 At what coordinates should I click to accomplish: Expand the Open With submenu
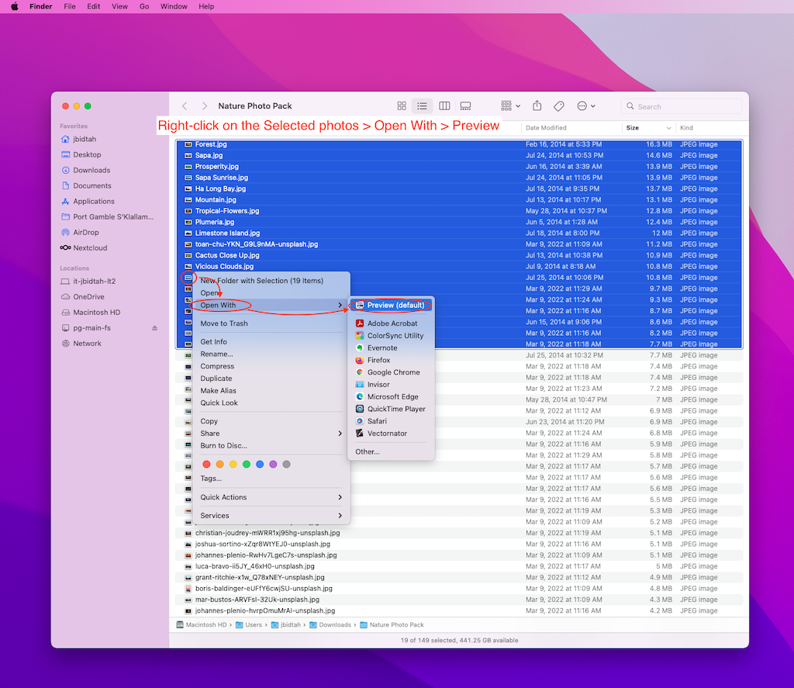click(x=271, y=305)
